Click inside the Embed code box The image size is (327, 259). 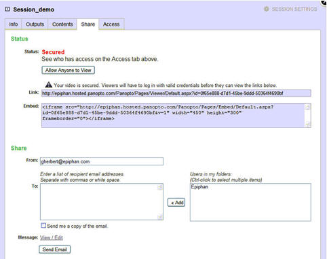tap(173, 115)
